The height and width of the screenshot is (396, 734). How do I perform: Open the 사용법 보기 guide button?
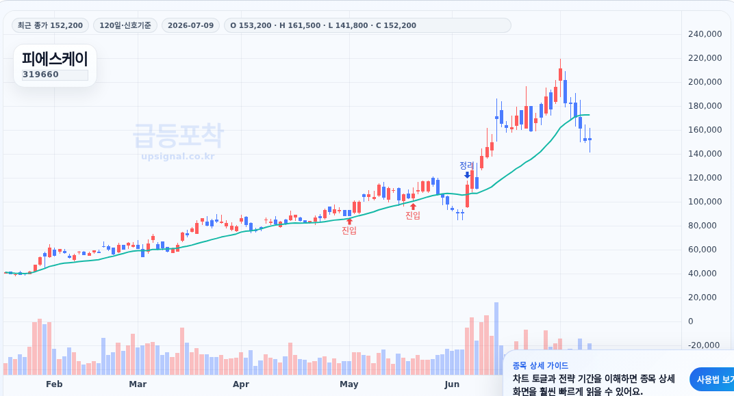[x=712, y=380]
